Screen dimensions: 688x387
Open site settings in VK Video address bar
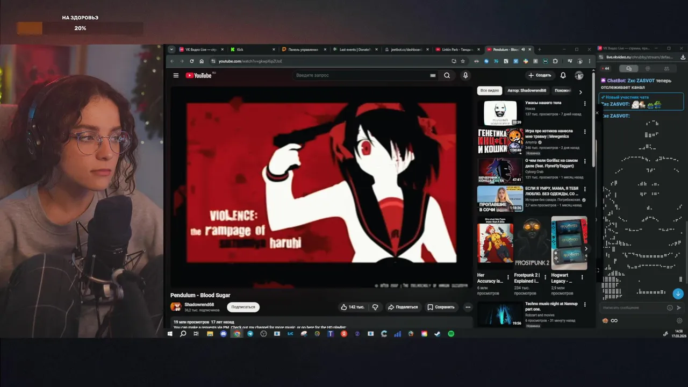click(x=601, y=57)
